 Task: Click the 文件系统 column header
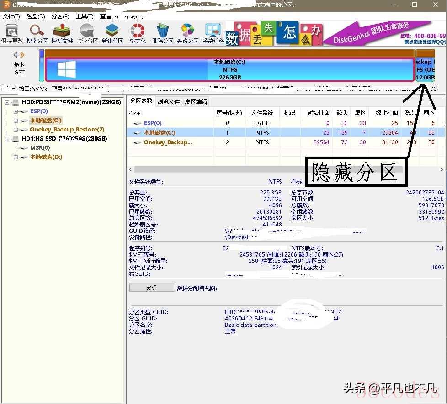click(262, 112)
